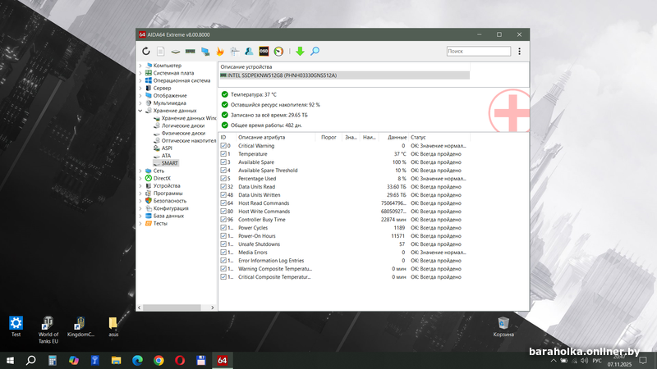Viewport: 657px width, 369px height.
Task: Expand the Компьютер tree node
Action: point(140,66)
